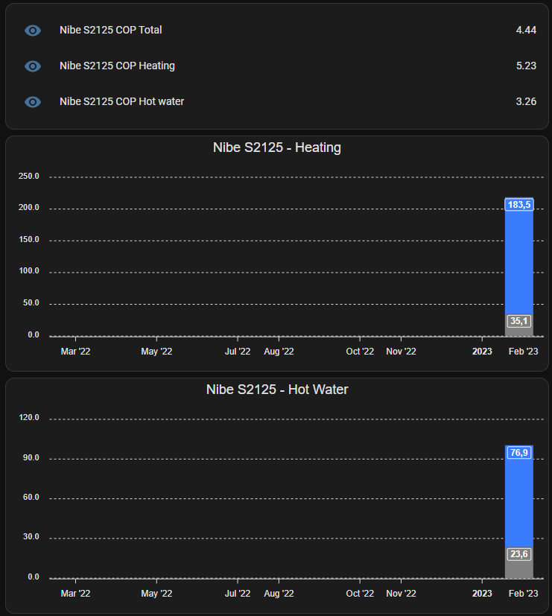The width and height of the screenshot is (552, 616).
Task: Click the Nibe S2125 - Heating chart title
Action: coord(277,147)
